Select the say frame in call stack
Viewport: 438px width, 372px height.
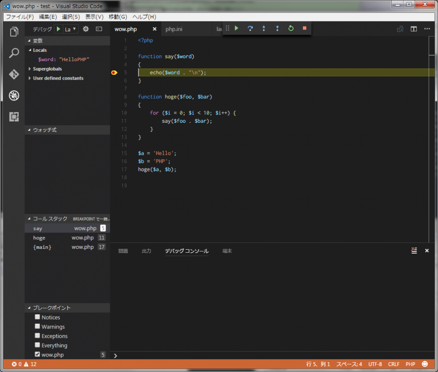pyautogui.click(x=67, y=228)
